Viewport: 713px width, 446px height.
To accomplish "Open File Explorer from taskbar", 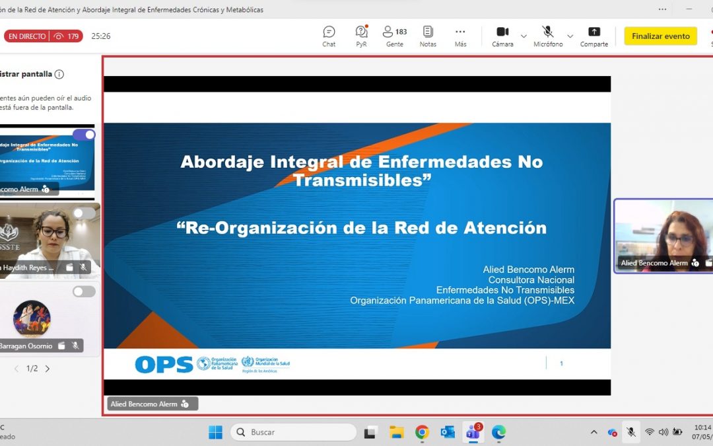I will [397, 432].
